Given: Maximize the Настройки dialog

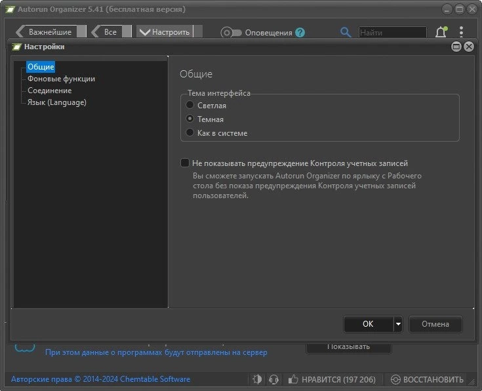Looking at the screenshot, I should point(456,47).
